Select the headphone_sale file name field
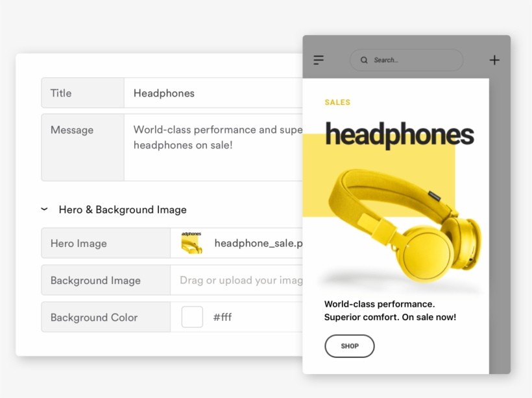 (258, 244)
